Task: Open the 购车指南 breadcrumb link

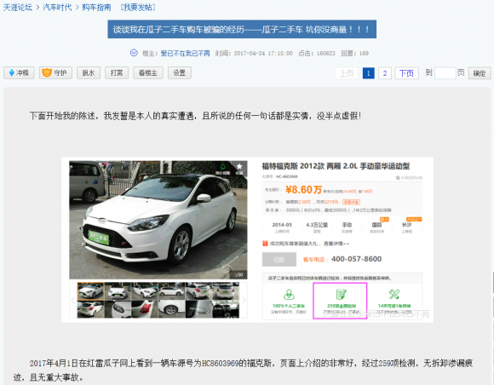Action: pos(96,8)
